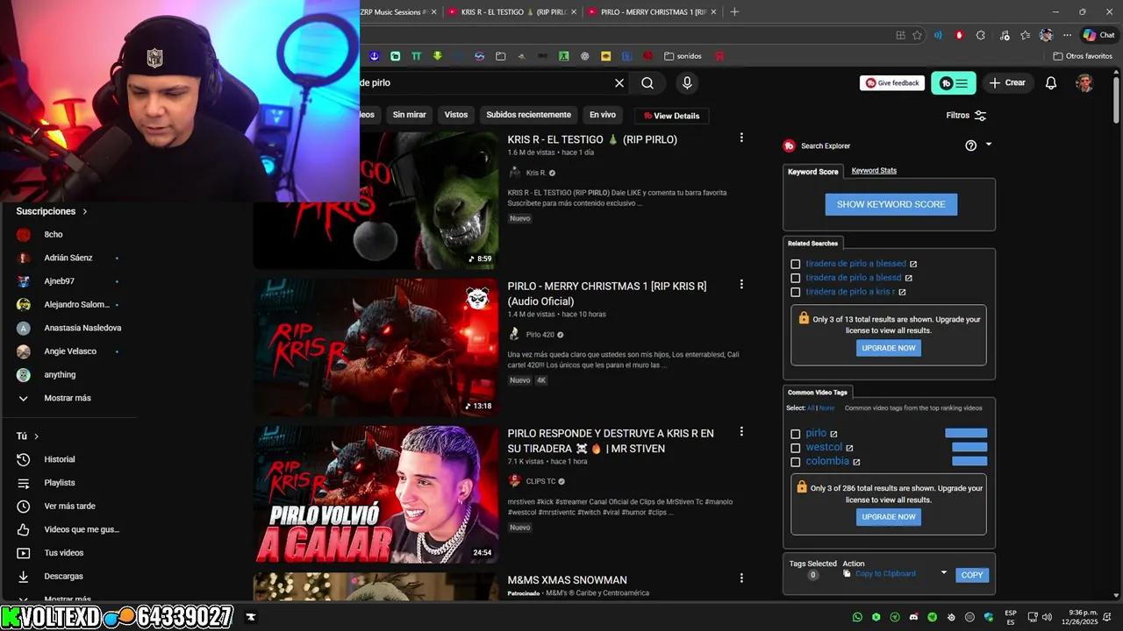Select All common video tags link

click(x=811, y=408)
